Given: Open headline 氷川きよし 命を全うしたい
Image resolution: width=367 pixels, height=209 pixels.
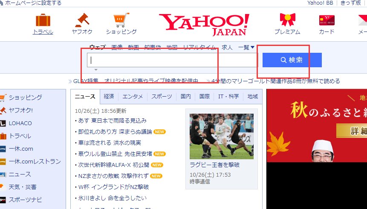Looking at the screenshot, I should click(x=113, y=198).
